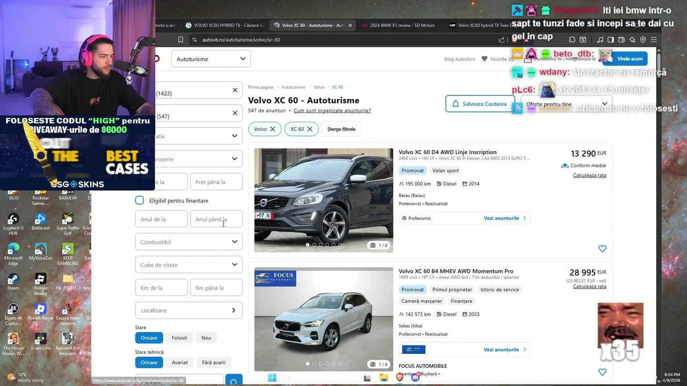Tick Eligibil pentru finantare checkbox
This screenshot has width=687, height=386.
tap(140, 201)
